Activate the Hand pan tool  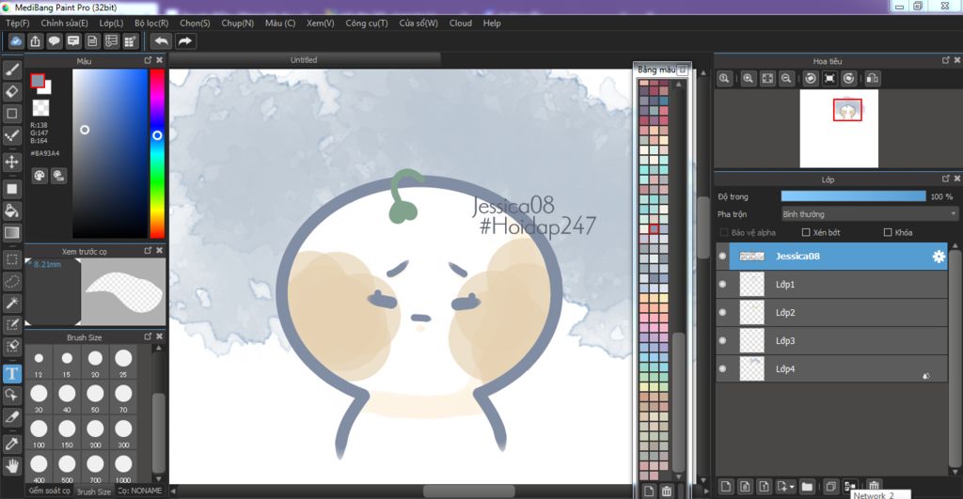11,466
